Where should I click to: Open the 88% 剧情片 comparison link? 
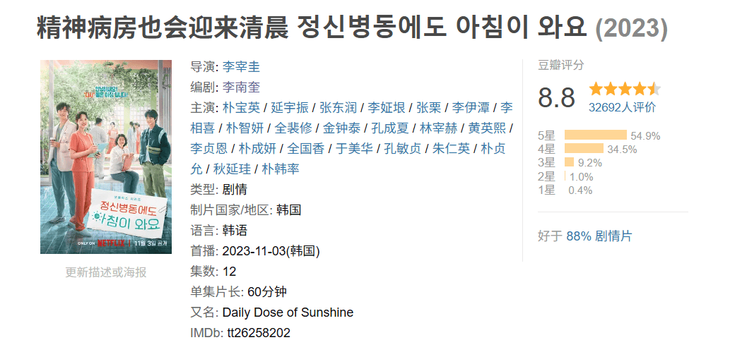(x=599, y=236)
